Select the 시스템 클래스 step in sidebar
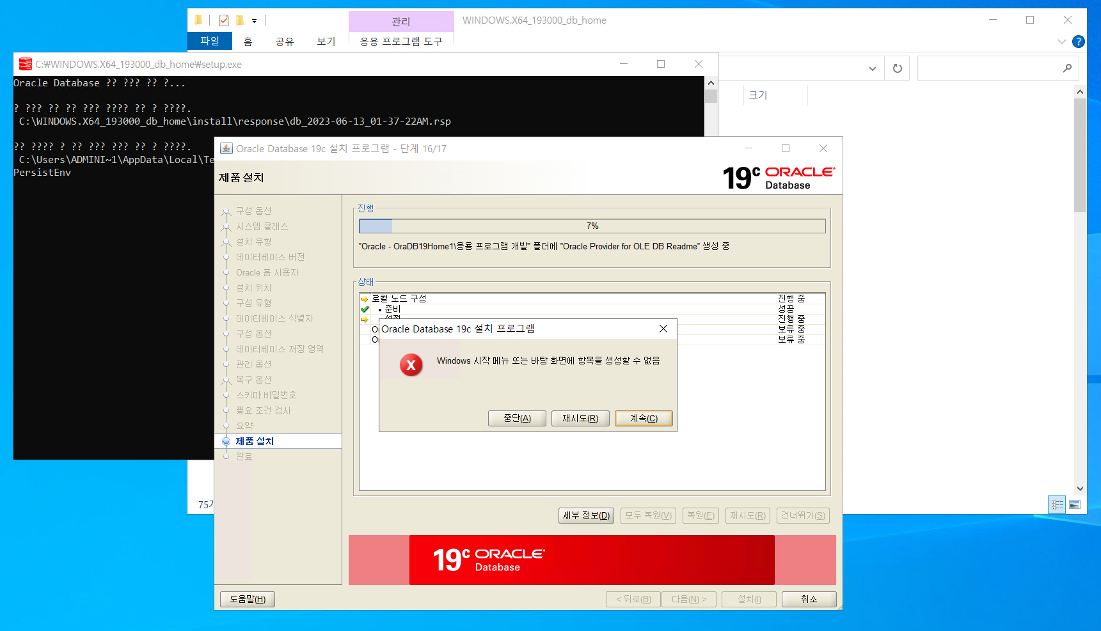 pyautogui.click(x=262, y=226)
